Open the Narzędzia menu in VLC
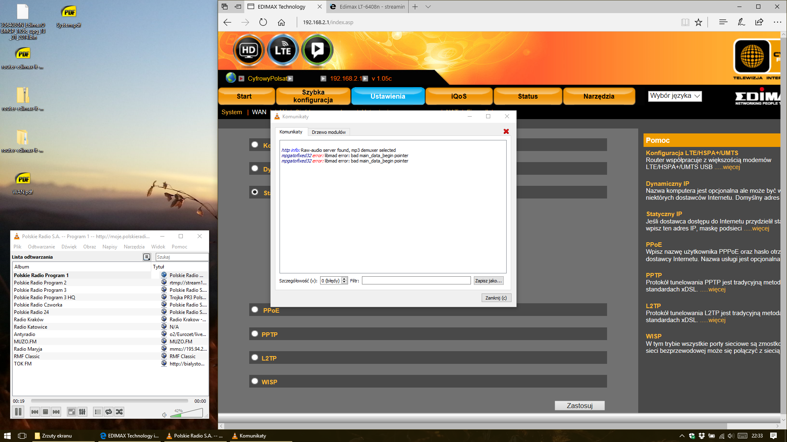This screenshot has width=787, height=442. pyautogui.click(x=134, y=247)
